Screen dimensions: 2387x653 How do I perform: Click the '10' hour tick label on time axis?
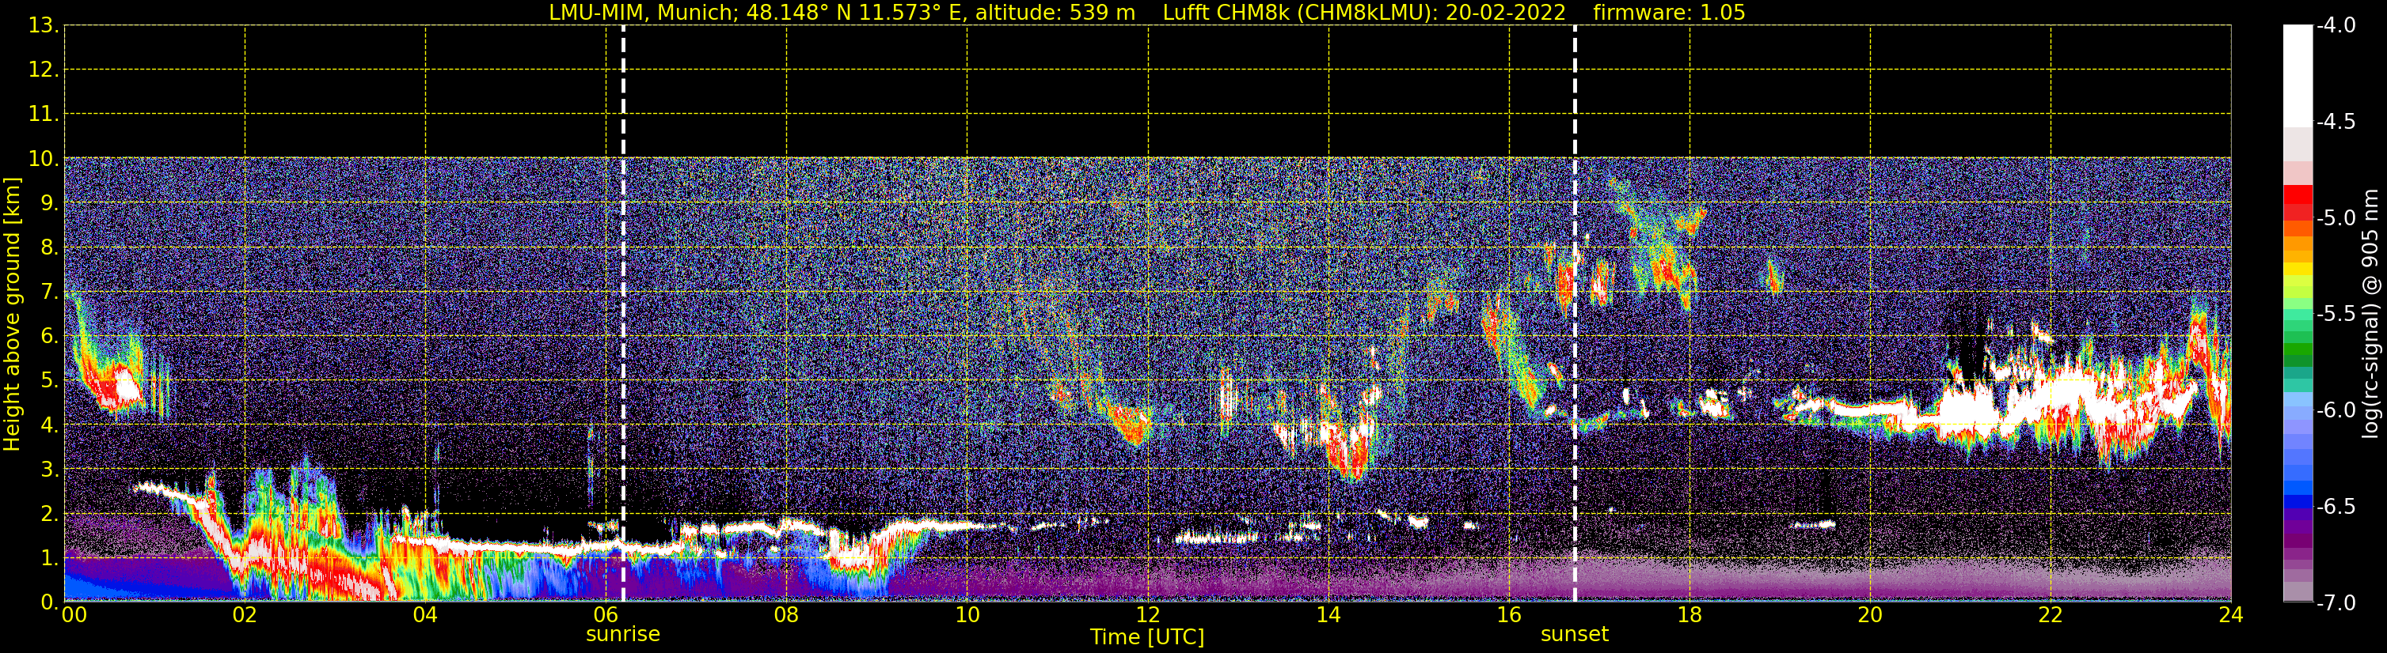click(x=967, y=615)
